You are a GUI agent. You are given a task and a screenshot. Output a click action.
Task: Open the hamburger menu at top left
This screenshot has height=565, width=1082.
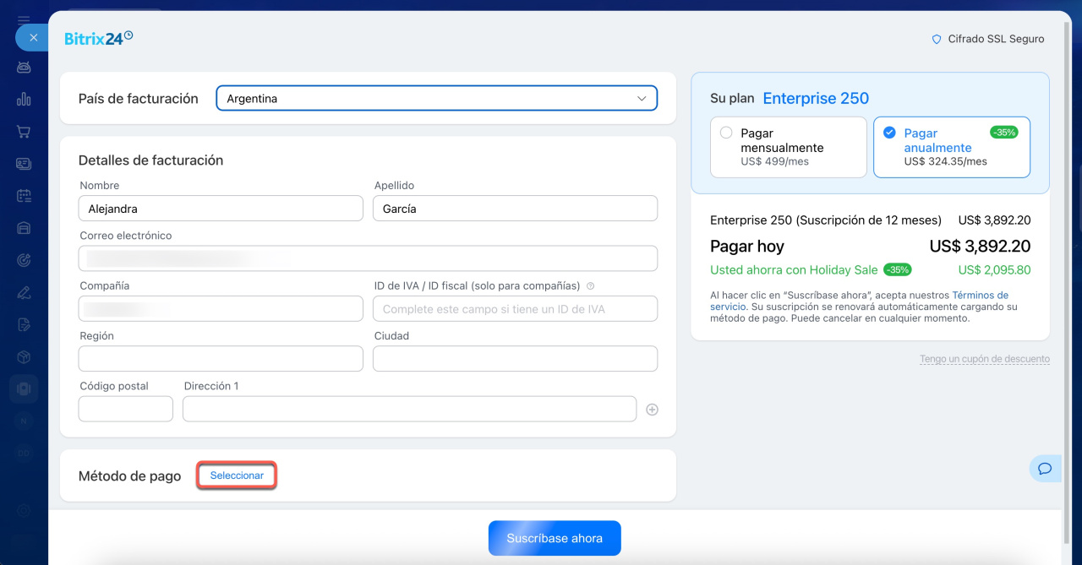tap(24, 19)
